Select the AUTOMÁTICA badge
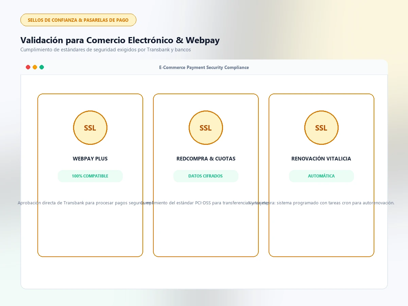 321,176
